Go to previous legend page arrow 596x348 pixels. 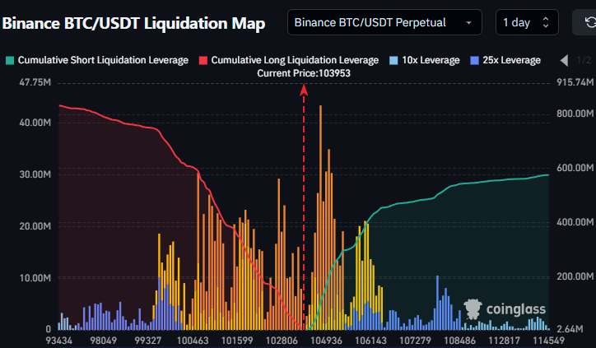click(565, 60)
